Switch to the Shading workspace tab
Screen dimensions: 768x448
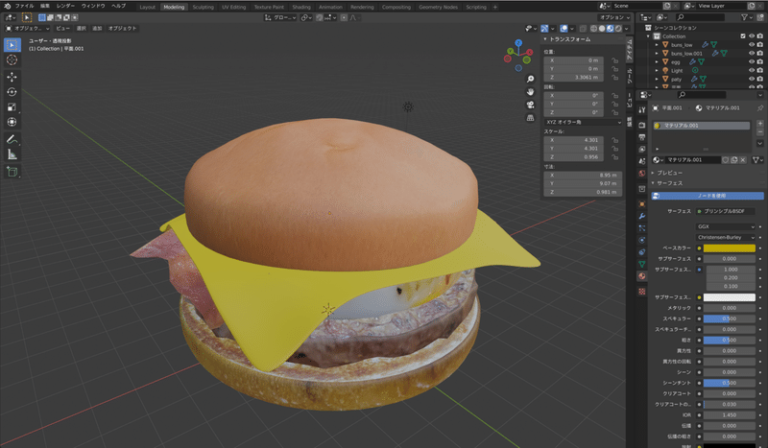pyautogui.click(x=301, y=7)
